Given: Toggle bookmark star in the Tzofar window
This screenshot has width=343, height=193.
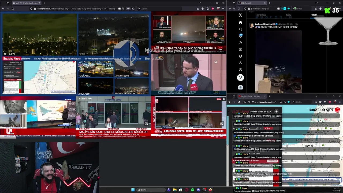Looking at the screenshot, I should tap(289, 102).
